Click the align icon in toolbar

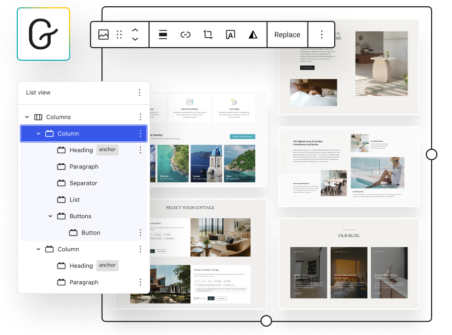pos(163,35)
